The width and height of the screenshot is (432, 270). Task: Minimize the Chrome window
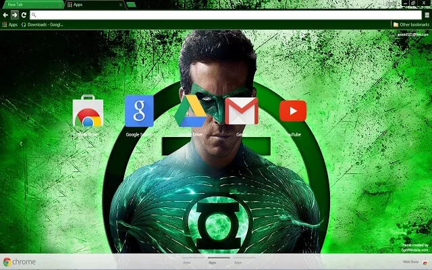(405, 3)
